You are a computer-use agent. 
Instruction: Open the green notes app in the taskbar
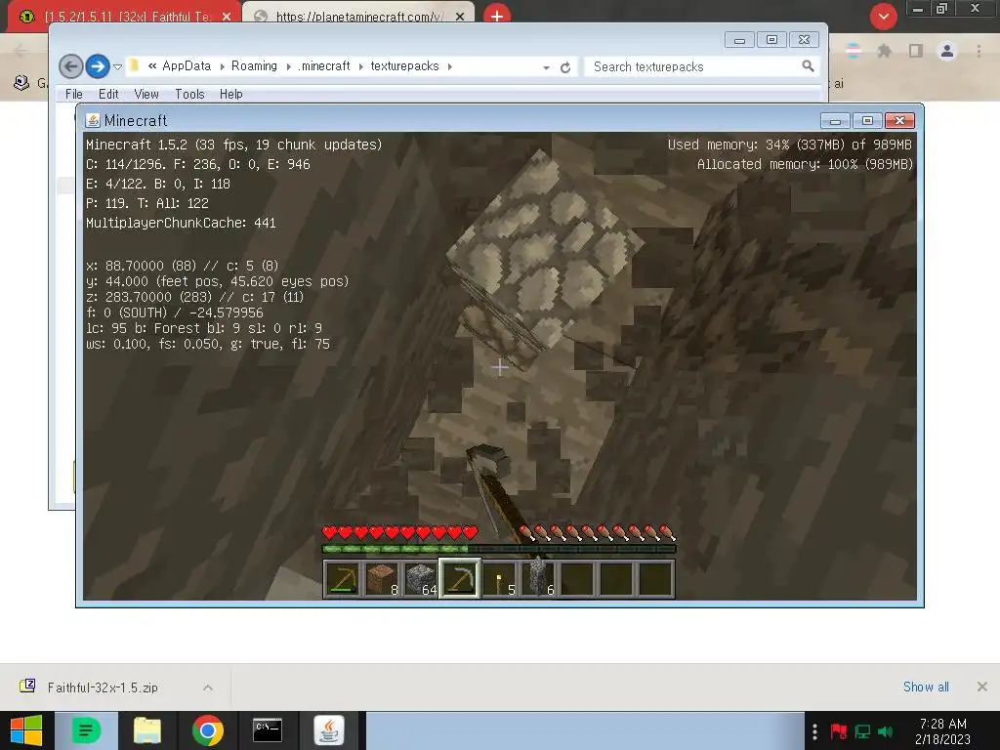pos(86,730)
